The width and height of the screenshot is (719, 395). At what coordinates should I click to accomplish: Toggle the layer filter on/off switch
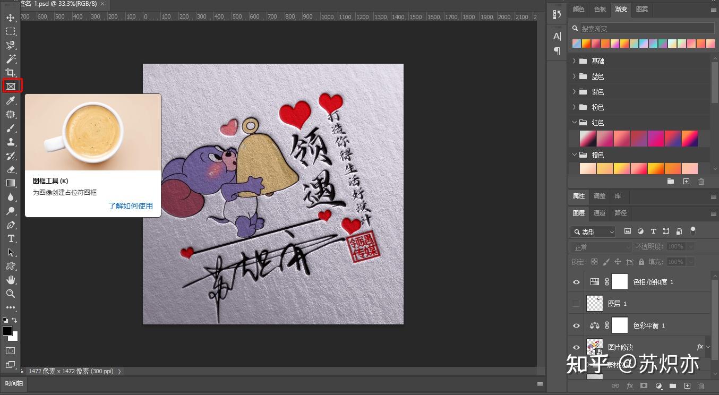692,231
